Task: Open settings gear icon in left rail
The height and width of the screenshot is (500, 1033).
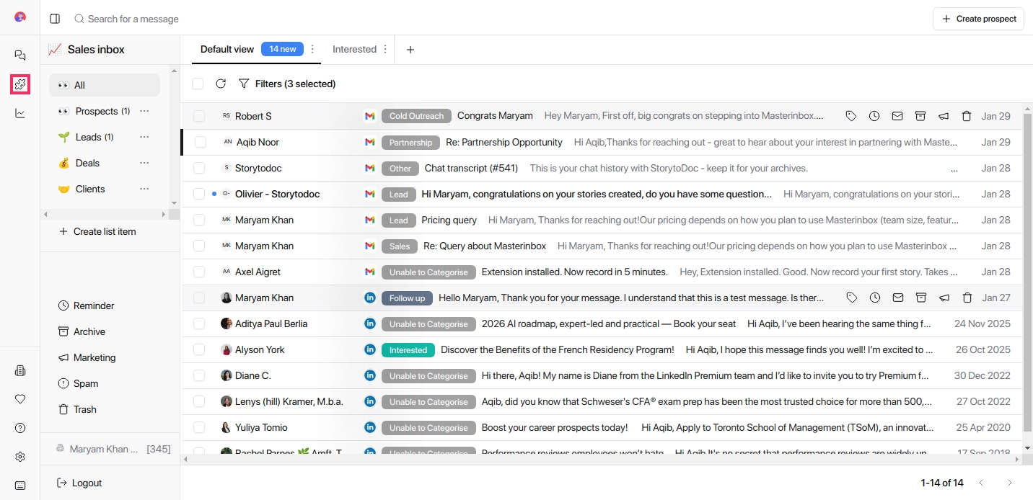Action: click(x=20, y=457)
